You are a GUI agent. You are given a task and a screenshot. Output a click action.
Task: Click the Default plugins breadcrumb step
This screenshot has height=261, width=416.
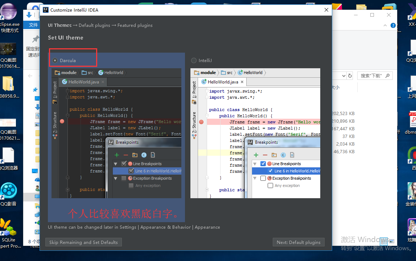point(94,25)
